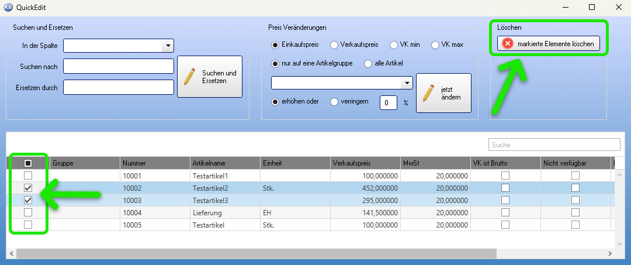The width and height of the screenshot is (631, 265).
Task: Click the Verkaufspreis column header
Action: [x=365, y=163]
